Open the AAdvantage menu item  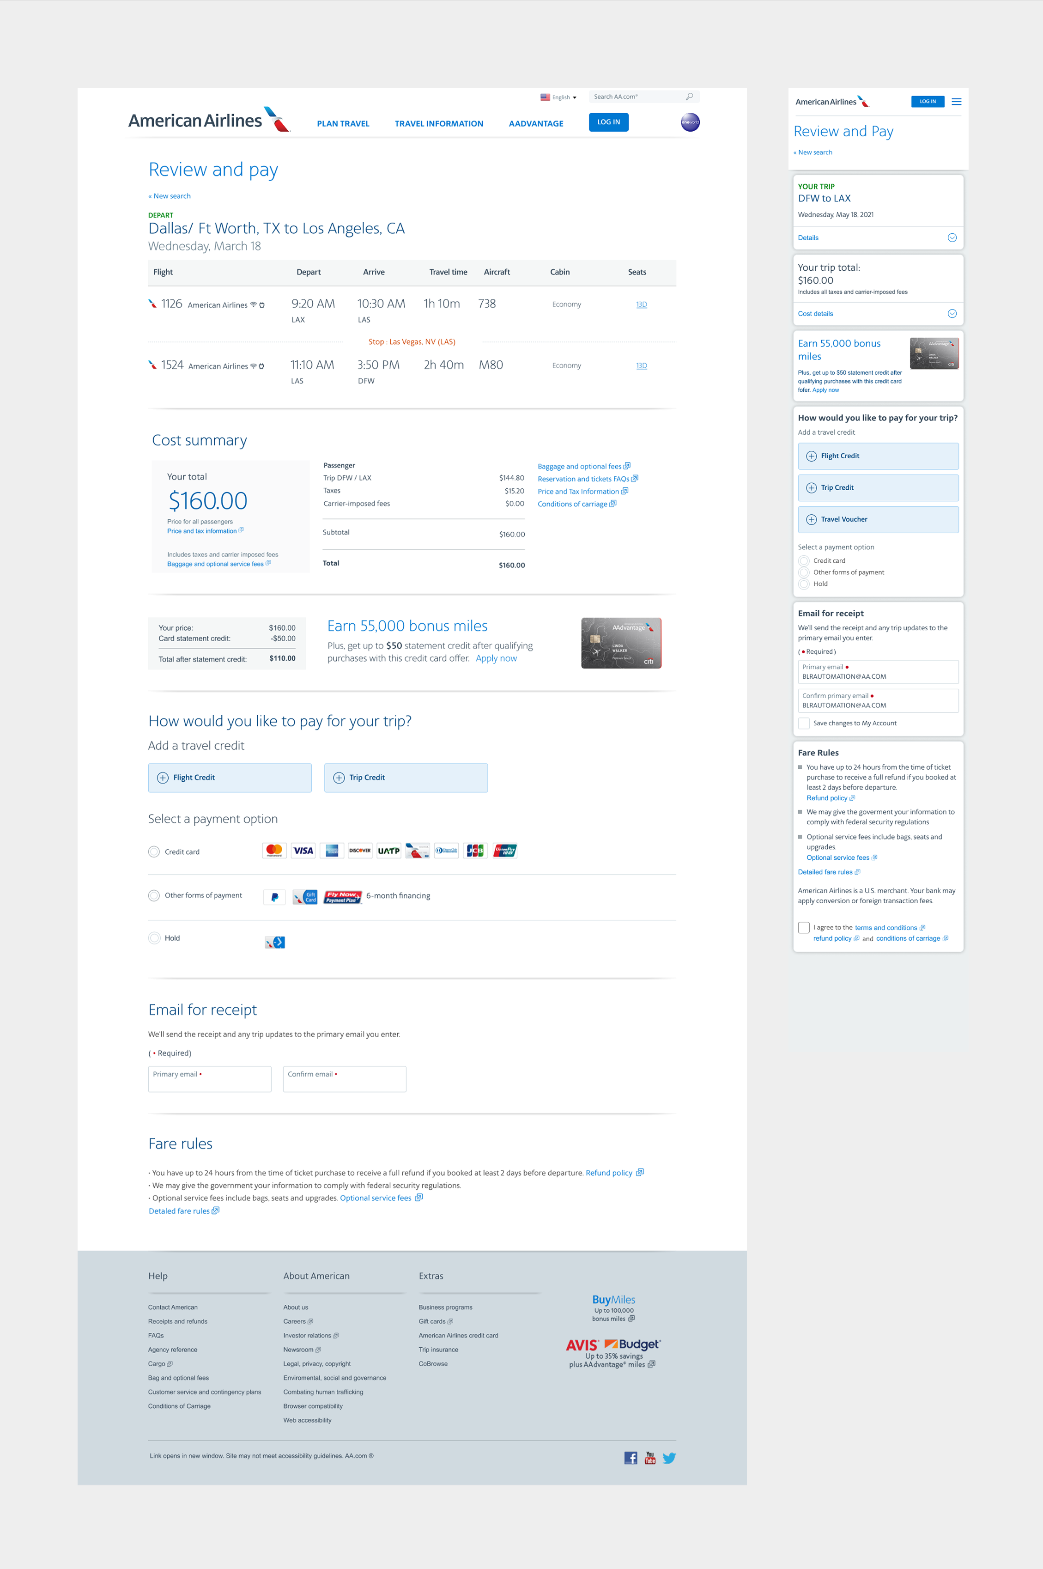[x=535, y=124]
